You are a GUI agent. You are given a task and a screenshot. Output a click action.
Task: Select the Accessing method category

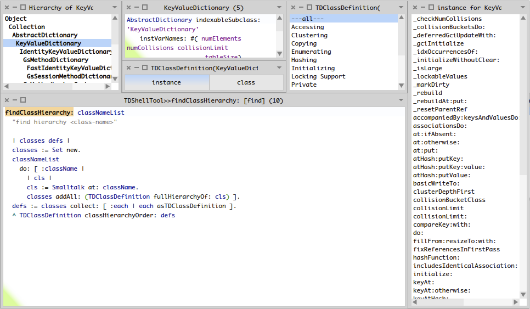tap(344, 27)
